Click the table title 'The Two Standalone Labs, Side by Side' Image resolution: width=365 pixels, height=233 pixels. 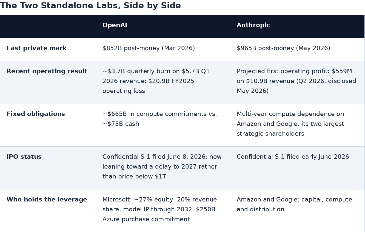(x=90, y=5)
